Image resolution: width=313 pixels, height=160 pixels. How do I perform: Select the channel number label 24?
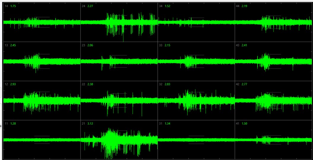pyautogui.click(x=83, y=6)
